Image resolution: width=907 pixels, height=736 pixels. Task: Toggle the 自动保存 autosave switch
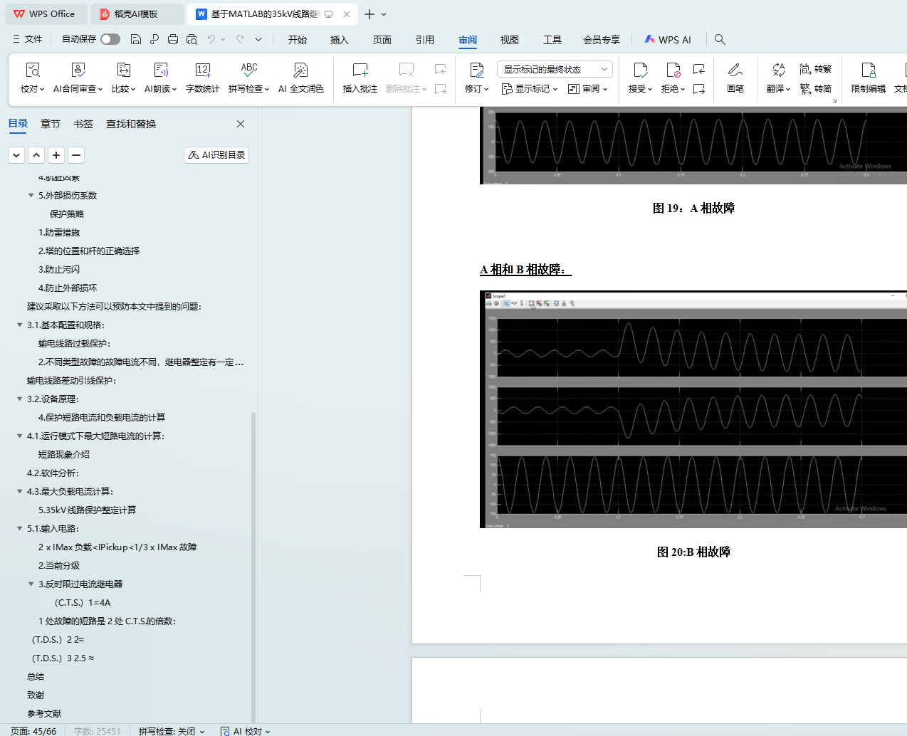[110, 39]
